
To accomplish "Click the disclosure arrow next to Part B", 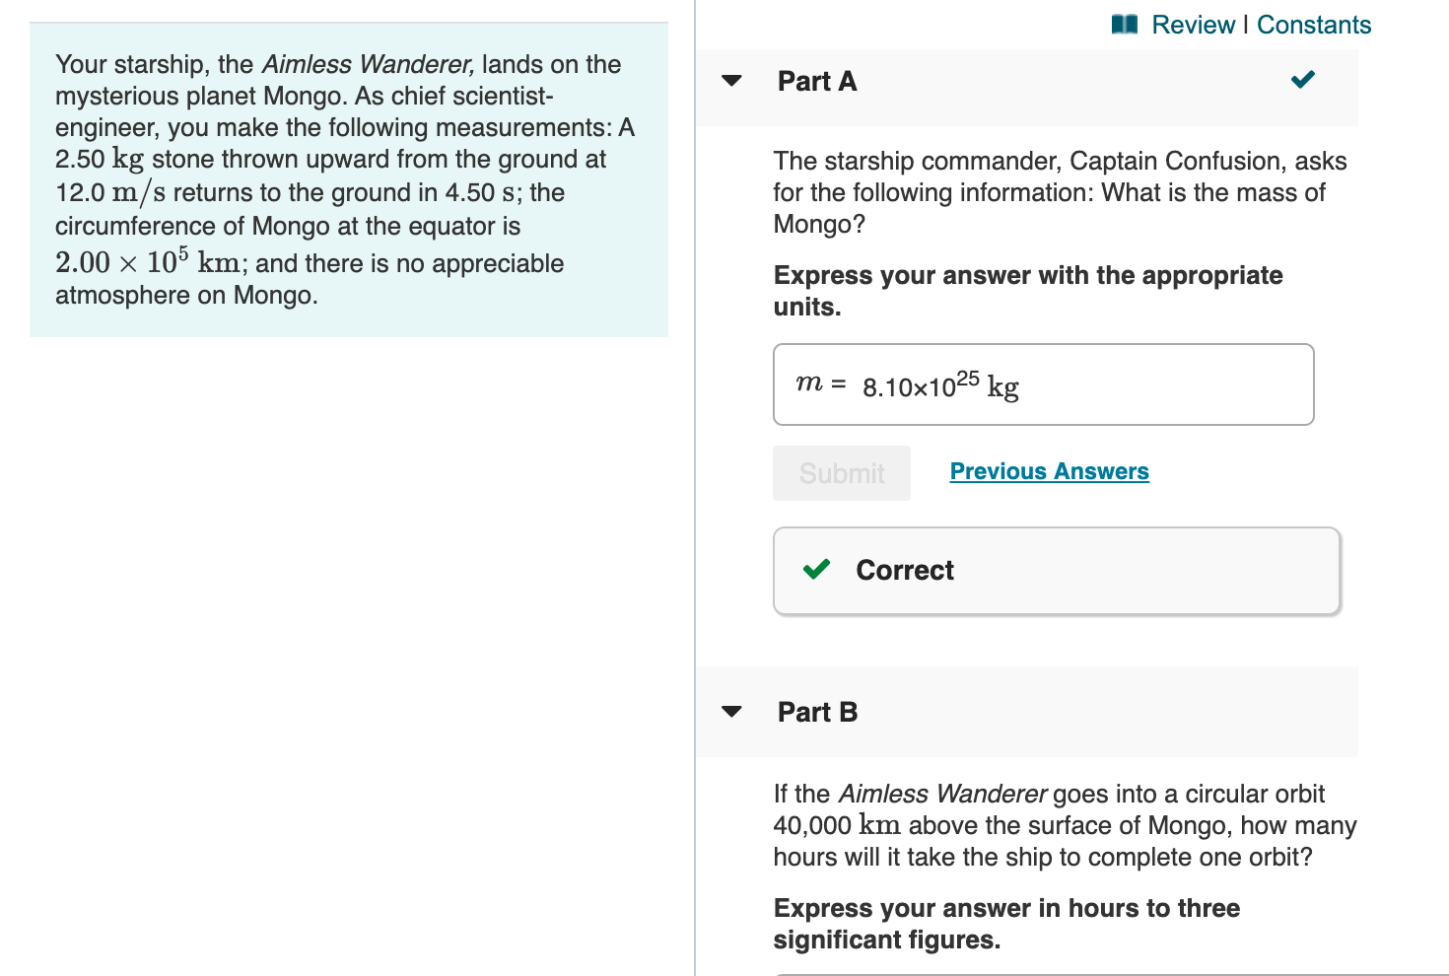I will click(731, 712).
